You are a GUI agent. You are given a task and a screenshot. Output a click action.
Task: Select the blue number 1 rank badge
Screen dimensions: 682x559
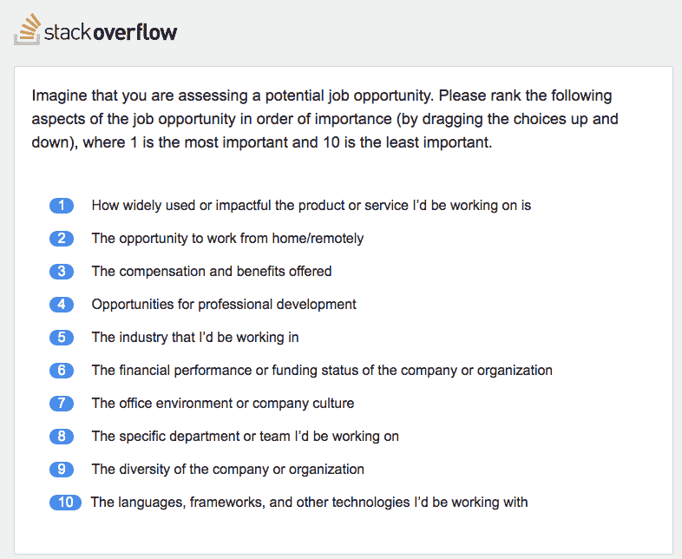point(62,206)
